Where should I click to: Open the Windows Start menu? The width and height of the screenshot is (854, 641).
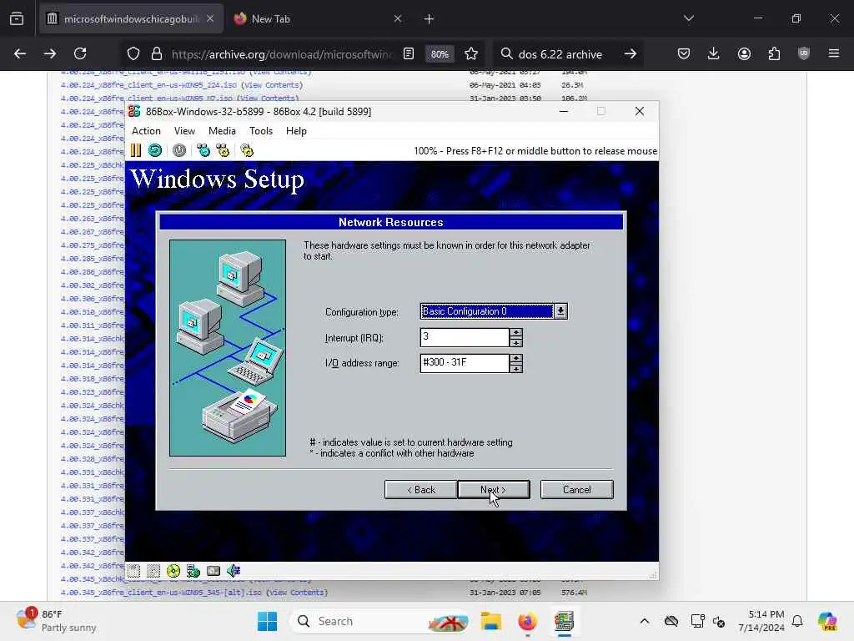(268, 621)
